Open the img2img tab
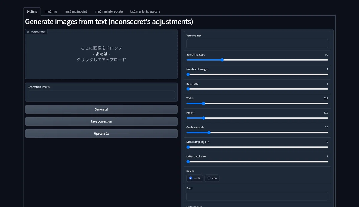Screen dimensions: 359x207 (x=51, y=11)
